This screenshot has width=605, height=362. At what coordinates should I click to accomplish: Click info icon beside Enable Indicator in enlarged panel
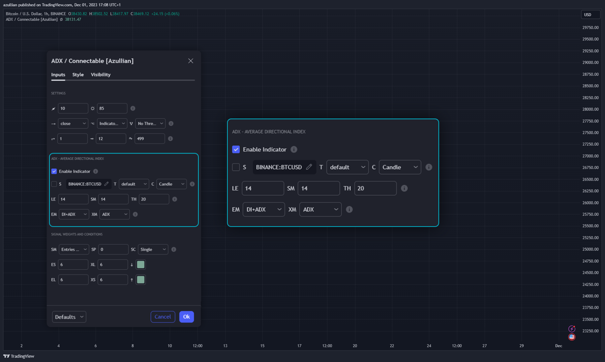[294, 150]
